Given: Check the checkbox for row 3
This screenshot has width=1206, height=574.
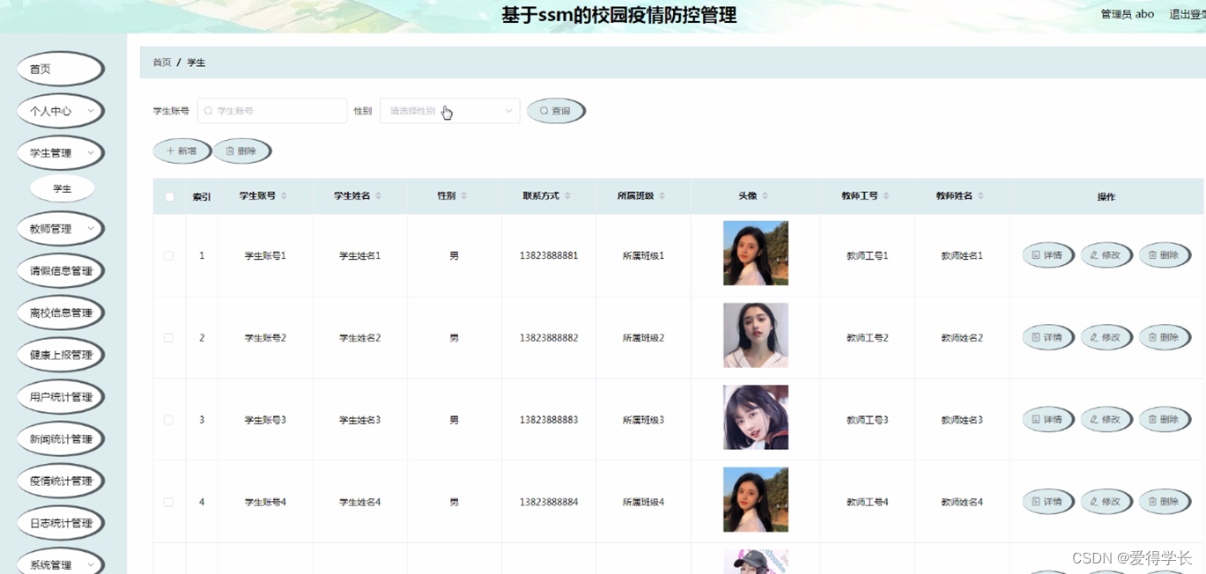Looking at the screenshot, I should [168, 420].
